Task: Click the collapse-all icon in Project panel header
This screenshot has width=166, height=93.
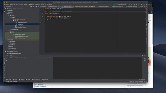Action: 33,7
